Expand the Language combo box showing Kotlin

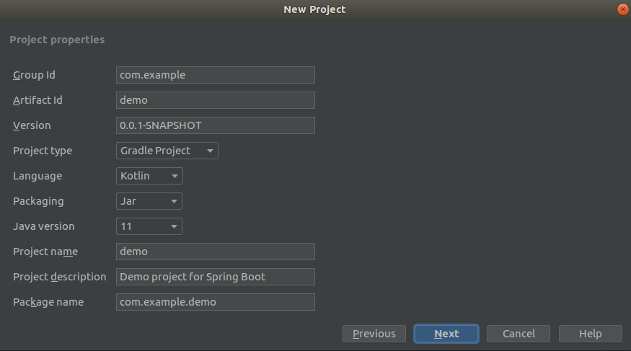coord(149,176)
